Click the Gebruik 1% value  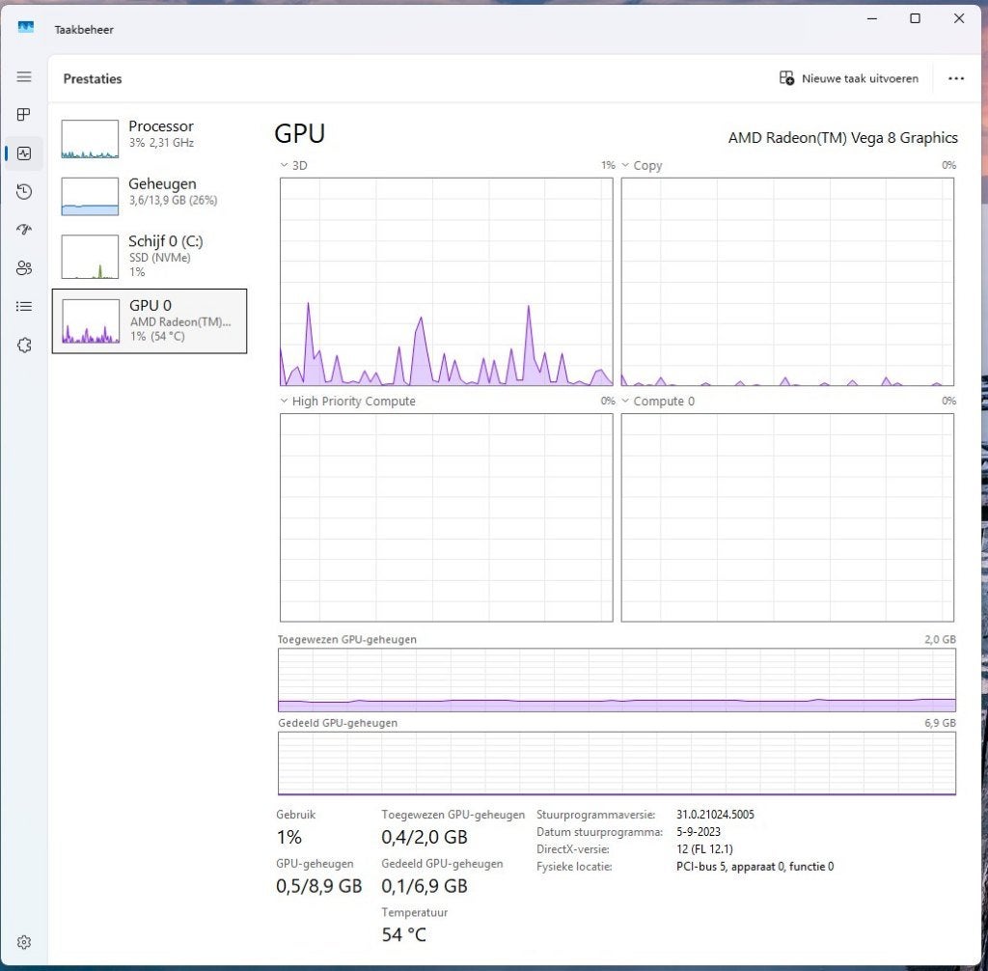coord(289,838)
